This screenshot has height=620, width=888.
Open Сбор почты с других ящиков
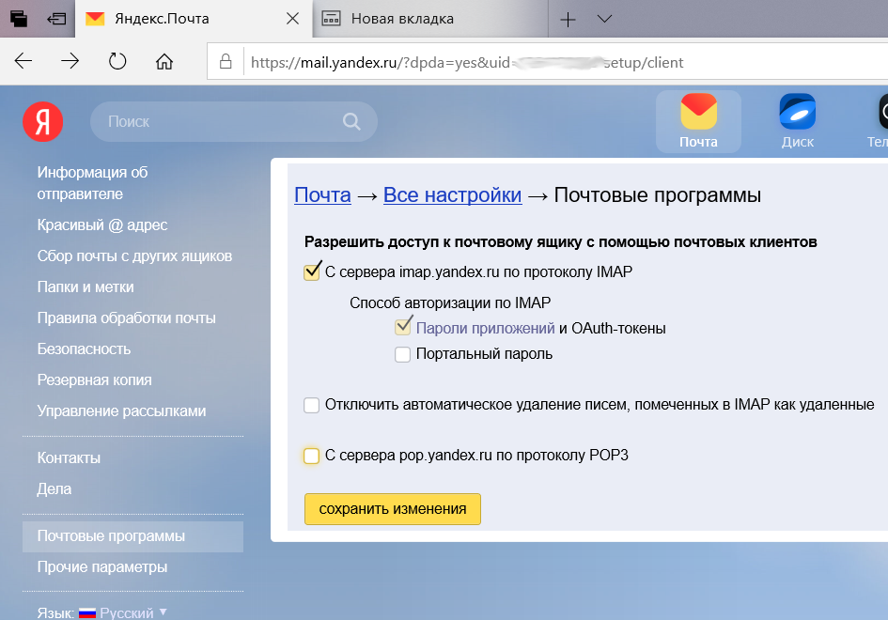point(134,256)
